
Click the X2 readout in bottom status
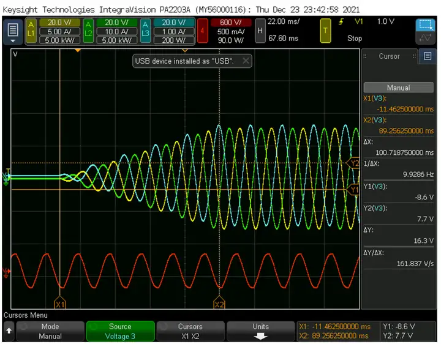pos(334,336)
